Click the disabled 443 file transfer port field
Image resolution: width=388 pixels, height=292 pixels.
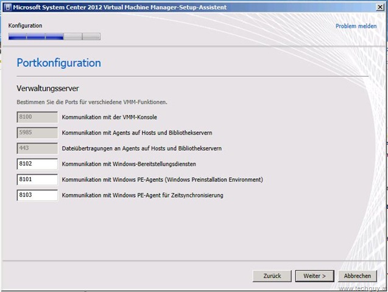click(x=37, y=148)
